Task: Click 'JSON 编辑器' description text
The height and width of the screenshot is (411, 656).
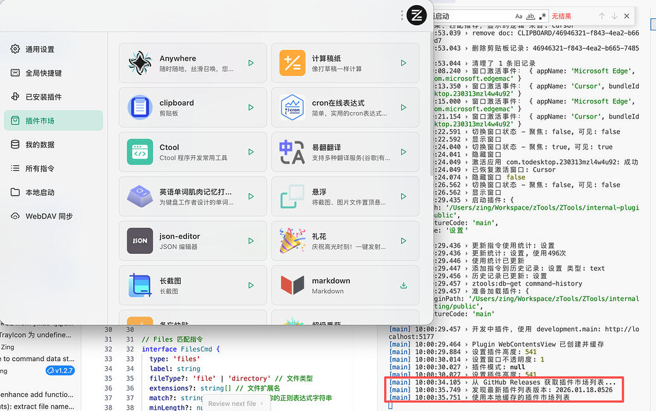Action: point(178,247)
